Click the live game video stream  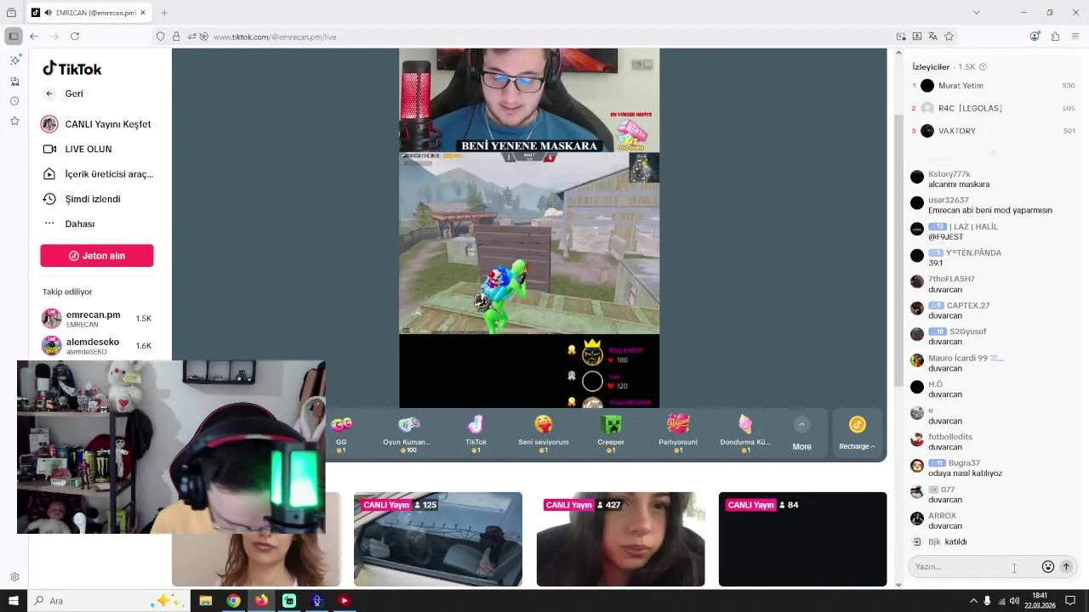[529, 243]
